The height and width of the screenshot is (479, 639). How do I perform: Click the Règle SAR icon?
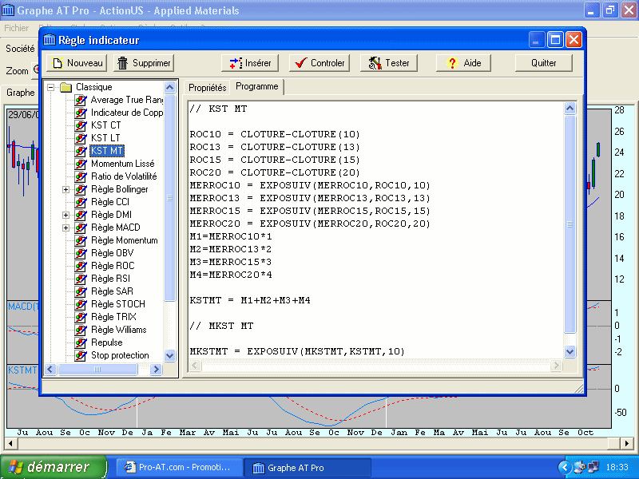[81, 291]
